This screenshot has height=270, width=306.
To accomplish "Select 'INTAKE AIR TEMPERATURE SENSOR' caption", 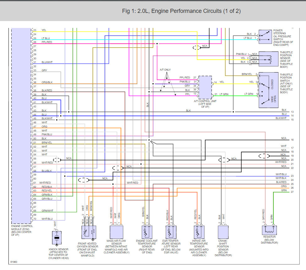I will pos(199,248).
